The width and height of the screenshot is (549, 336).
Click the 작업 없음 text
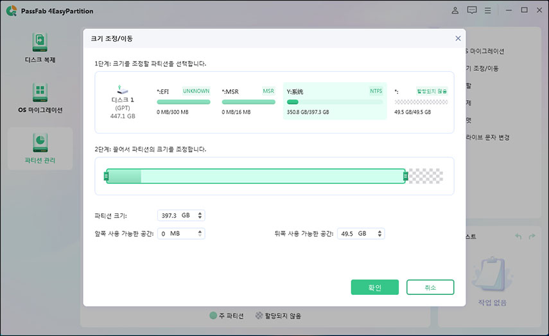tap(492, 303)
